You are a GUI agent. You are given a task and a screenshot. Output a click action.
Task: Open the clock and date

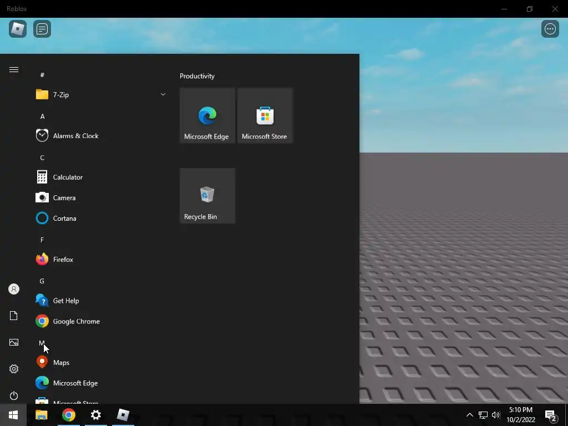pyautogui.click(x=521, y=415)
